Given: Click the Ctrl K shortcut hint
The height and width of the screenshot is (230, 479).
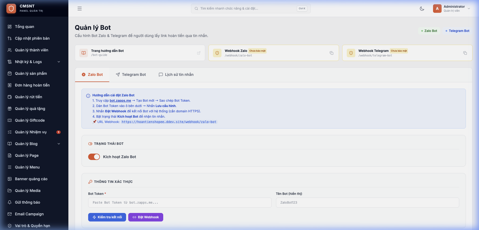Looking at the screenshot, I should (x=302, y=9).
